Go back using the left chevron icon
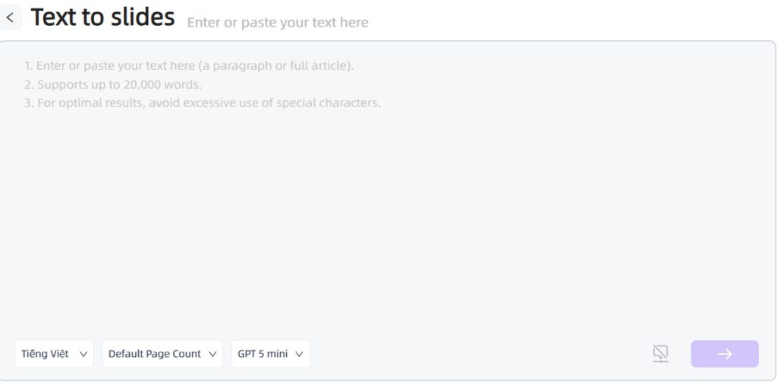 pos(10,17)
